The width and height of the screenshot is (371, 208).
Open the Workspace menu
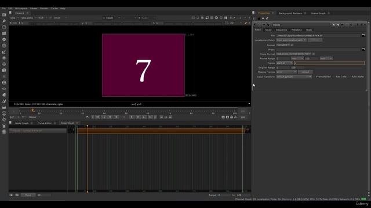click(x=21, y=9)
